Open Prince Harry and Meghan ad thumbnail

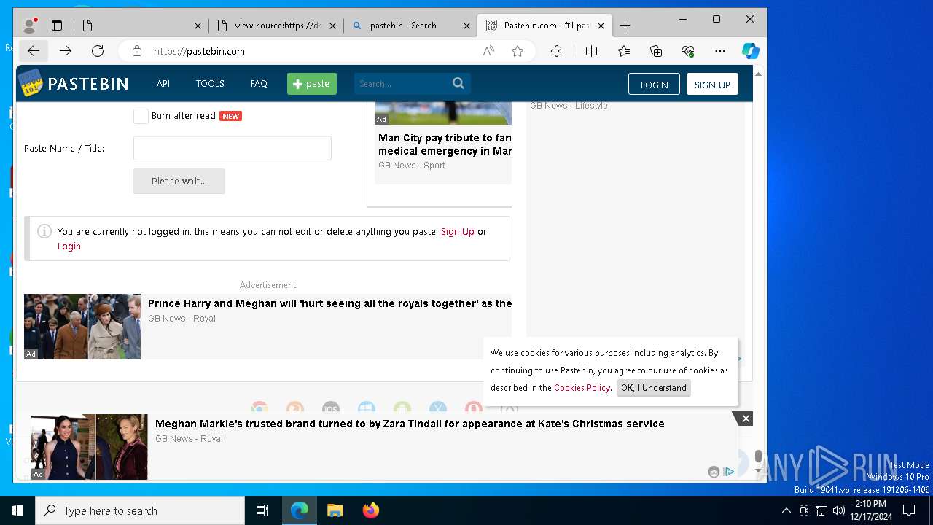click(x=82, y=327)
